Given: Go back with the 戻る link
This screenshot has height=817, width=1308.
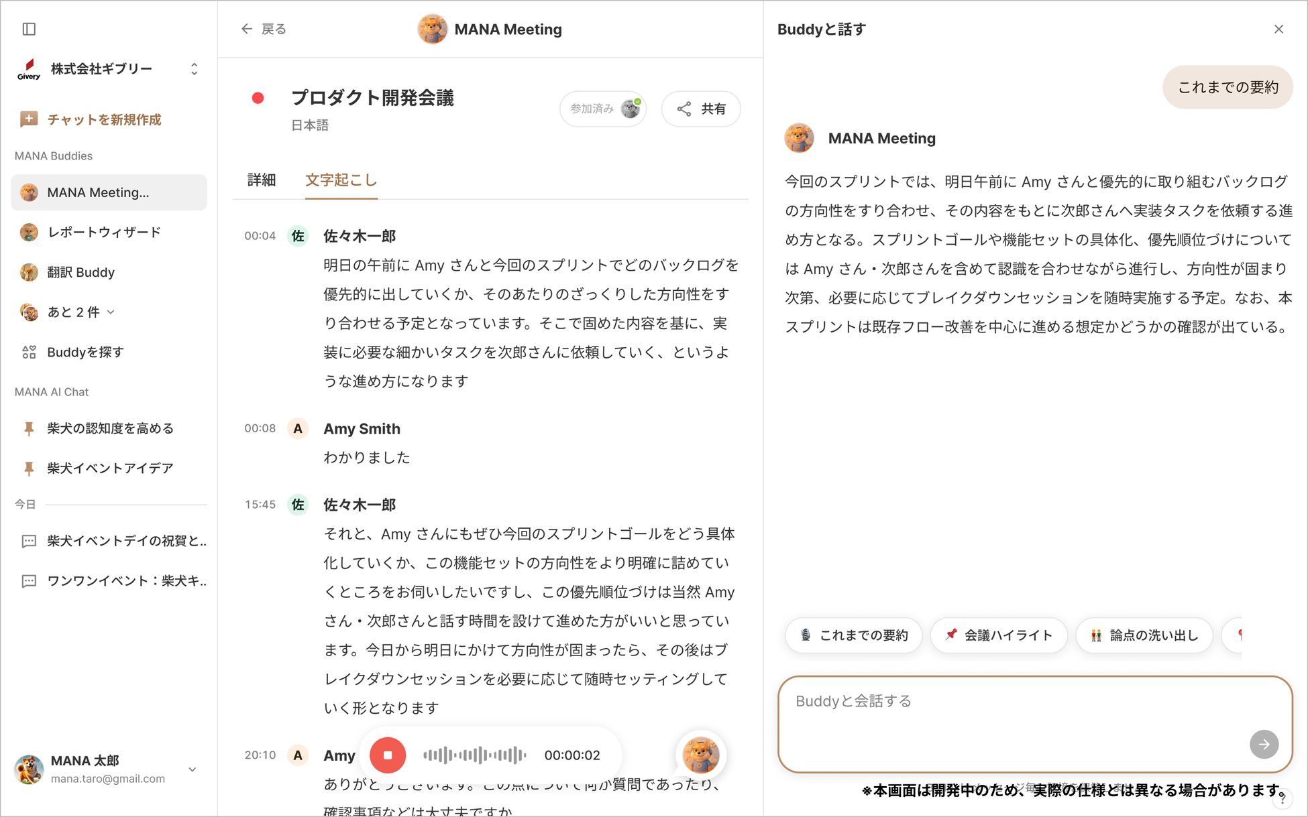Looking at the screenshot, I should (264, 29).
